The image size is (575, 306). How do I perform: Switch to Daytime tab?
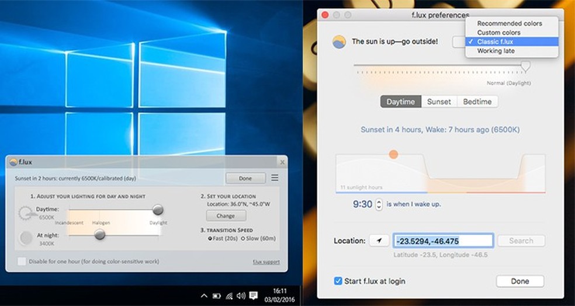pos(401,102)
